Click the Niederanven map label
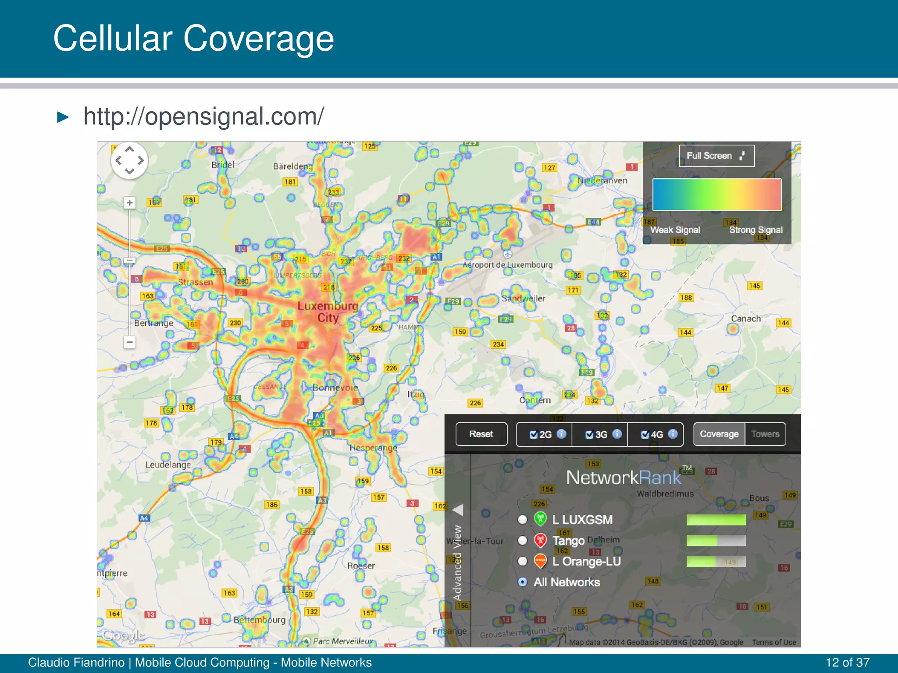 click(602, 181)
